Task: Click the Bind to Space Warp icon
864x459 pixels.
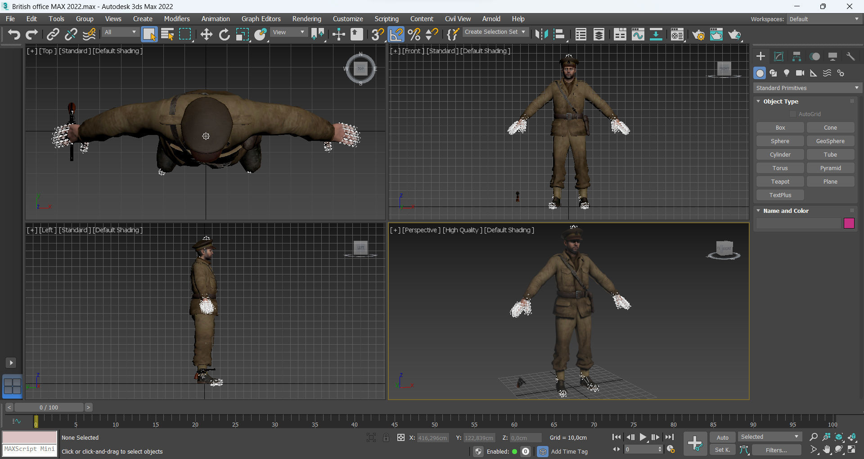Action: (x=89, y=35)
